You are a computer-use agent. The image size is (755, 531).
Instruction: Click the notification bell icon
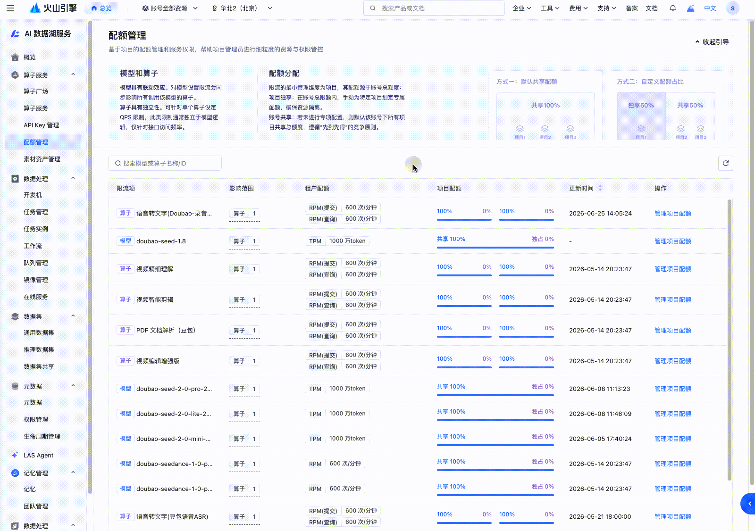coord(673,8)
